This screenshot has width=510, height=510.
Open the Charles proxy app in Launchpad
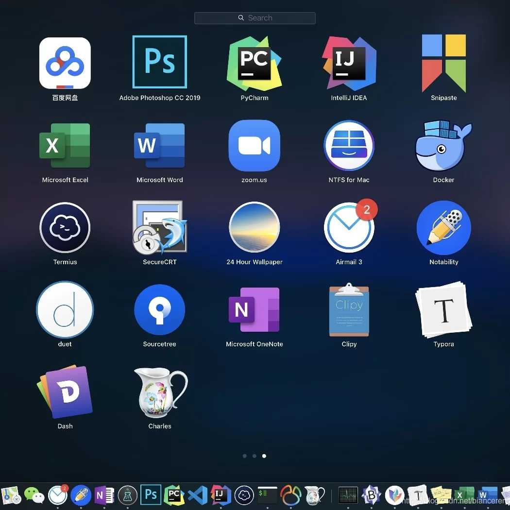click(x=160, y=392)
